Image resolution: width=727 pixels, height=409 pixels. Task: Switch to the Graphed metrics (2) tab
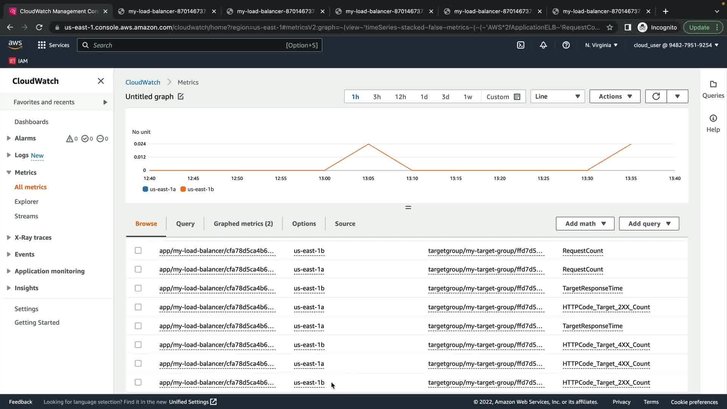243,224
